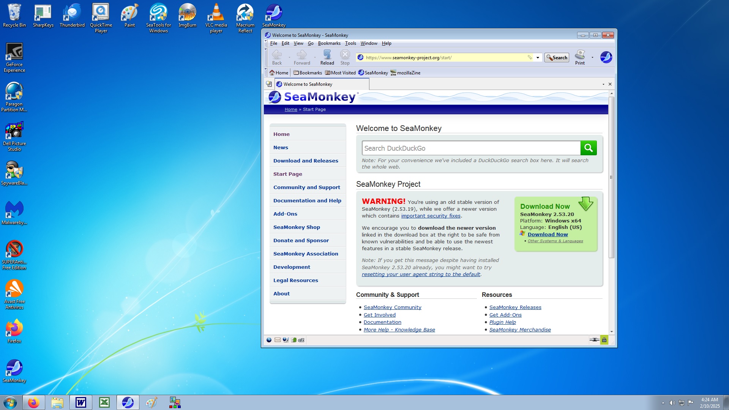
Task: Click inside the Search DuckDuckGo field
Action: click(471, 148)
